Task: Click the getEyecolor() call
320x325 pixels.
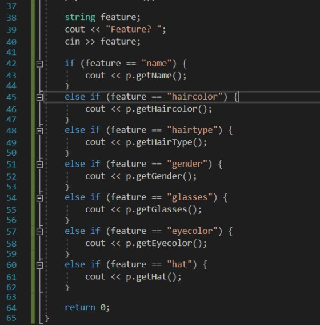Action: 169,243
